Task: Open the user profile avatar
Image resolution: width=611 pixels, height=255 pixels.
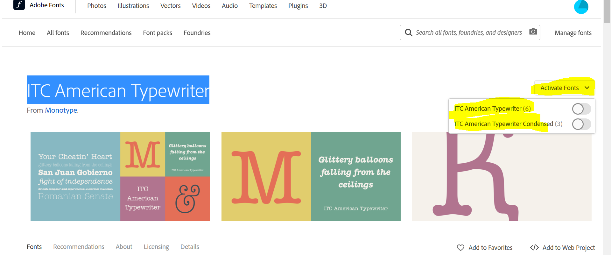Action: [581, 6]
